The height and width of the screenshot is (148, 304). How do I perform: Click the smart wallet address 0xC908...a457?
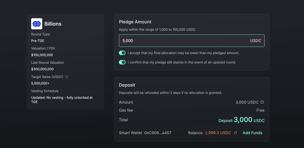coord(158,133)
